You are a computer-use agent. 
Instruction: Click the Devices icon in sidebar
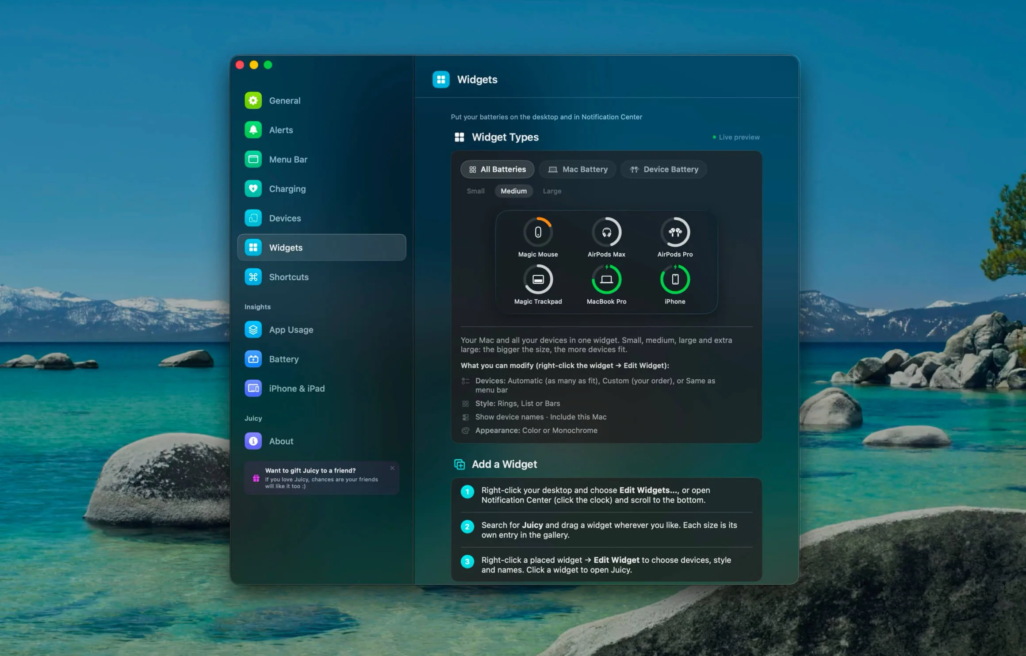click(x=253, y=218)
